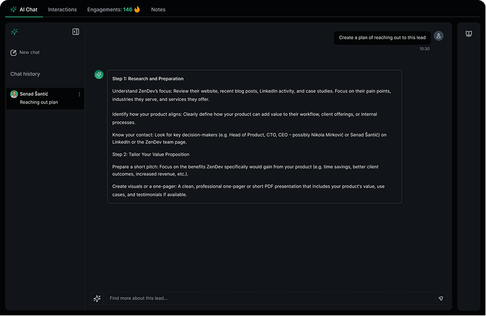This screenshot has height=316, width=486.
Task: Click Senad Šantić avatar thumbnail
Action: click(14, 94)
